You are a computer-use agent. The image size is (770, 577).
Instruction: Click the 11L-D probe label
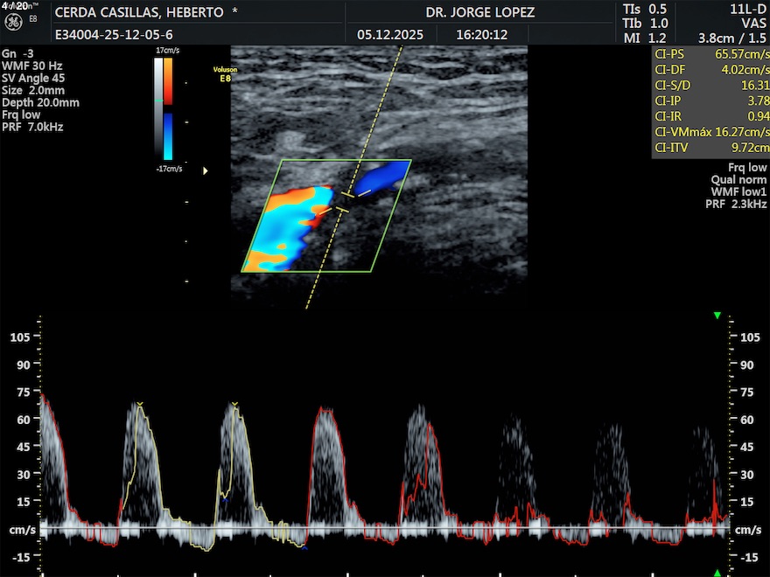tap(749, 9)
